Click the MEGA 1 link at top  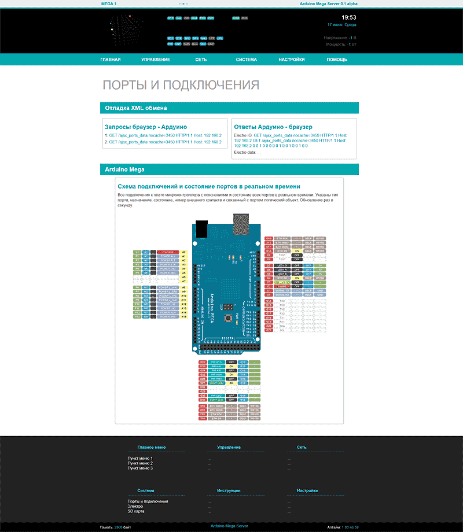(109, 3)
